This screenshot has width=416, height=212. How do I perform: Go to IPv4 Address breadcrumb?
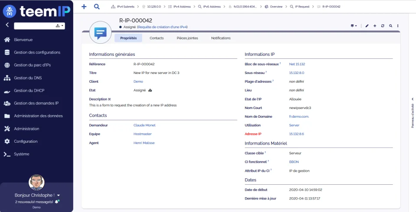click(179, 6)
